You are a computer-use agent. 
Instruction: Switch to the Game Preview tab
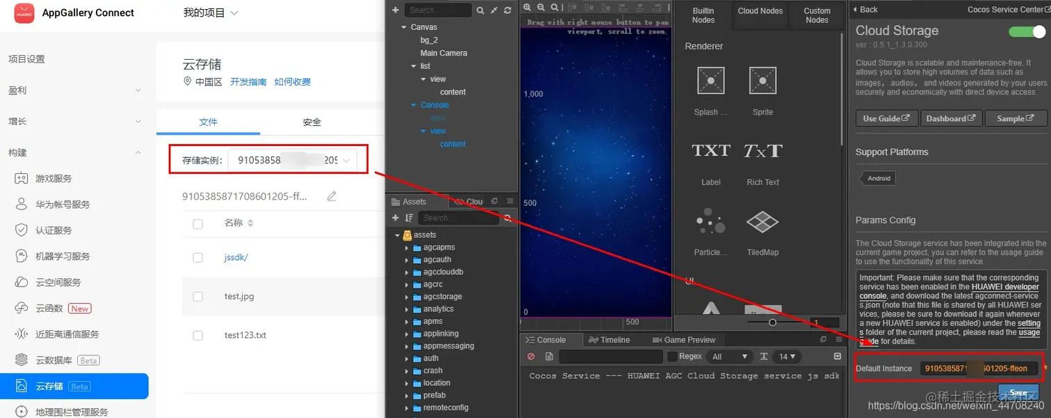pos(684,339)
